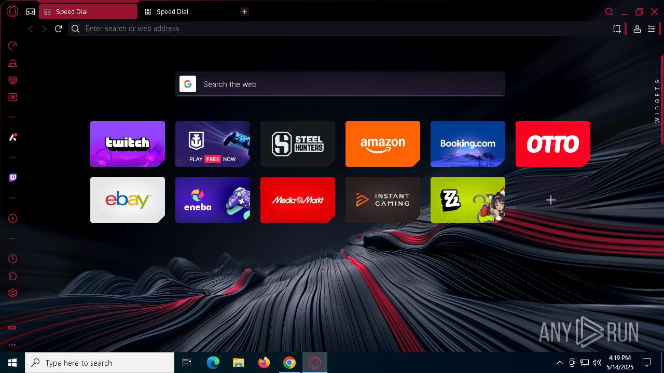Open the Opera menu logo
664x373 pixels.
[x=12, y=11]
